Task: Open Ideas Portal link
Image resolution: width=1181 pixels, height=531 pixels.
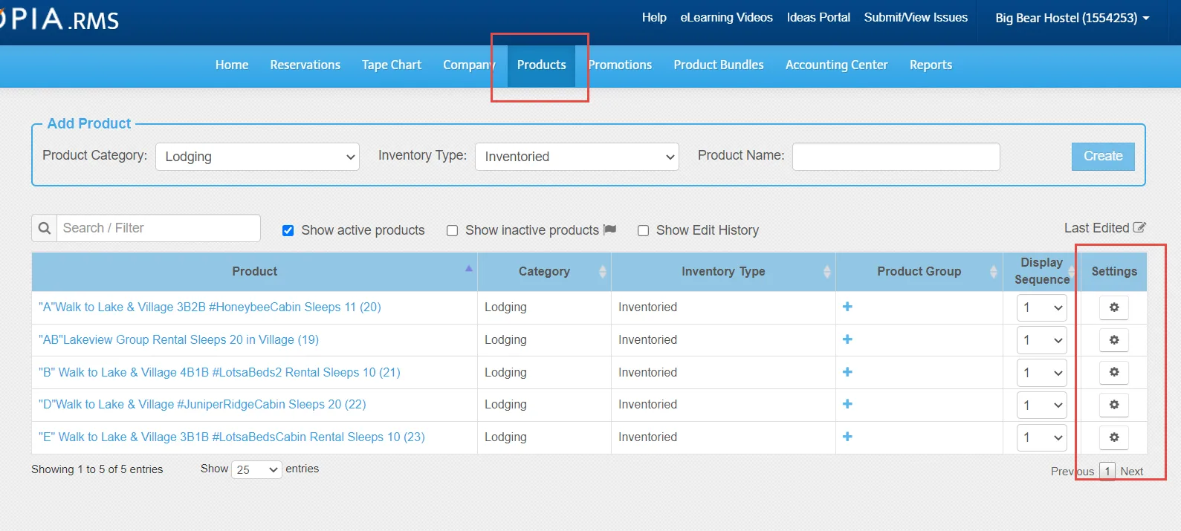Action: pyautogui.click(x=818, y=17)
